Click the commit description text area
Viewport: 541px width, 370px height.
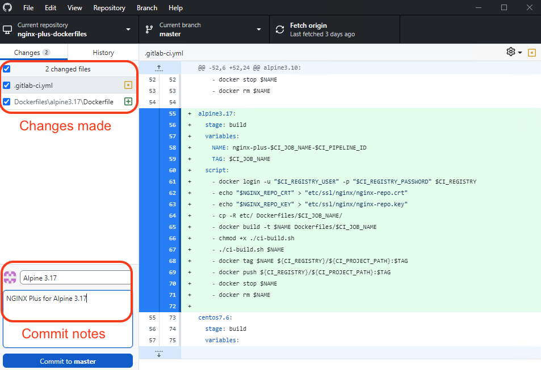(x=68, y=318)
